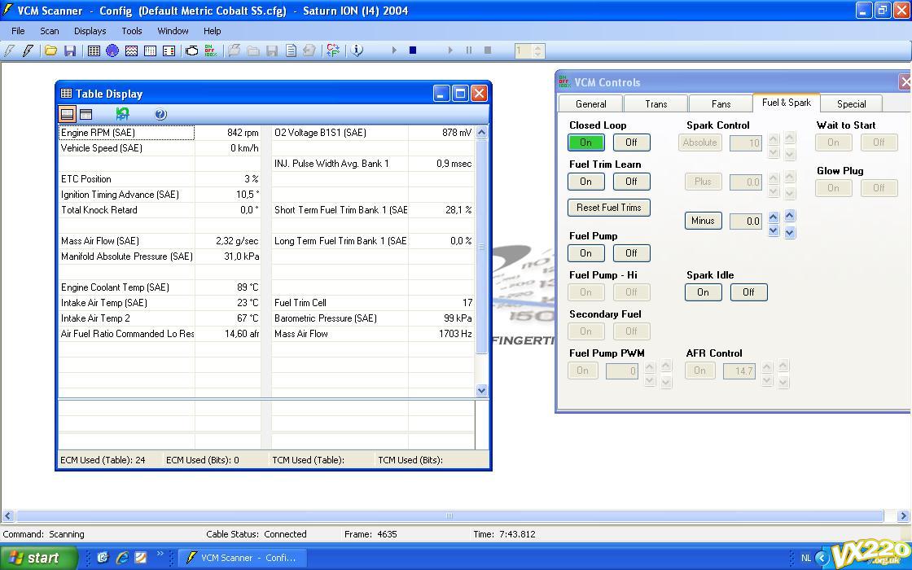Click Internet Explorer quick launch icon
Viewport: 912px width, 570px height.
click(122, 557)
